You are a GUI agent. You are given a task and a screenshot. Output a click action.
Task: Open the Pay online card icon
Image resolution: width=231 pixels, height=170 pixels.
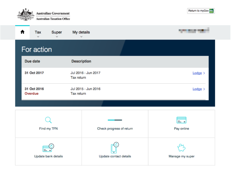181,120
